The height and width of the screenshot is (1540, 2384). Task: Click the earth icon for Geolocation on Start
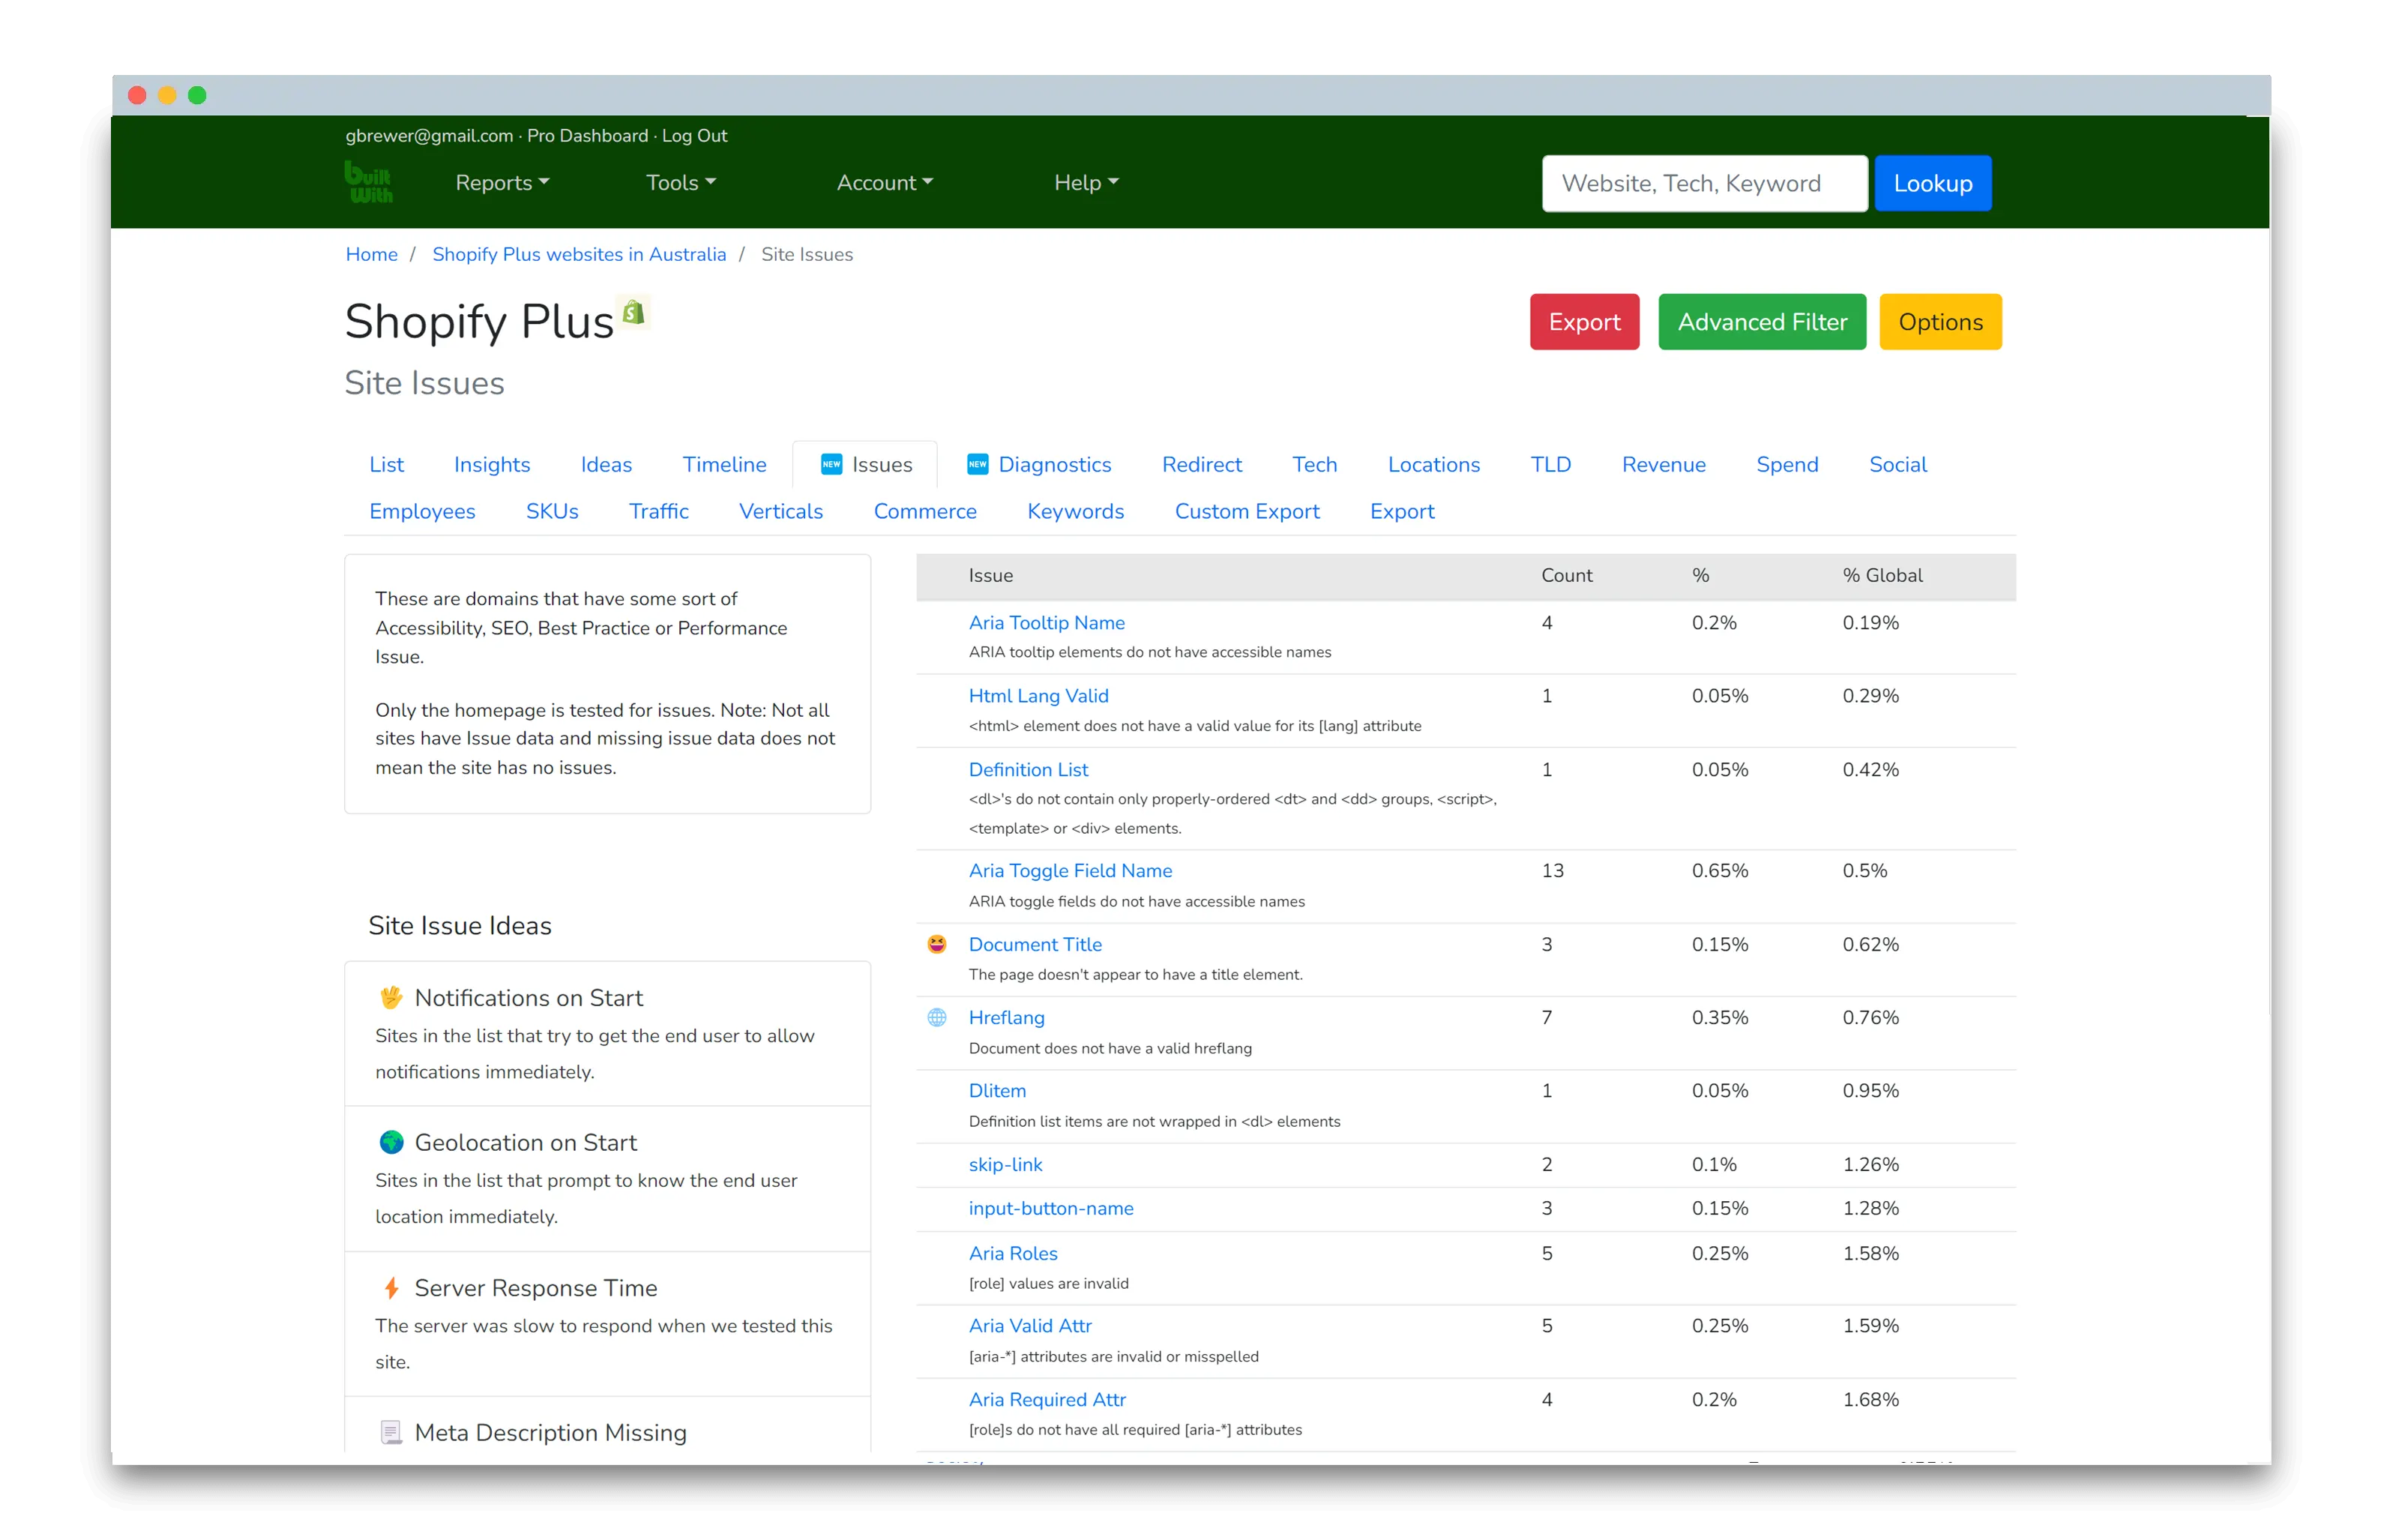pyautogui.click(x=391, y=1142)
